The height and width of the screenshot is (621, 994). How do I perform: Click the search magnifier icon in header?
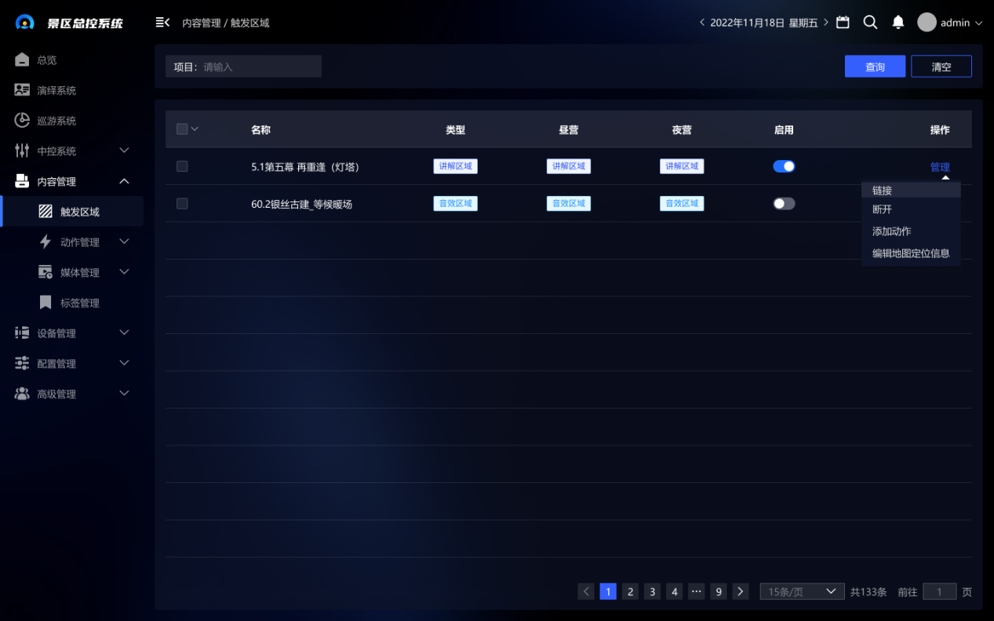coord(870,23)
